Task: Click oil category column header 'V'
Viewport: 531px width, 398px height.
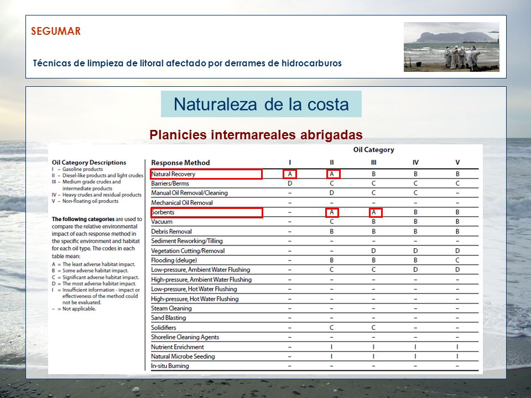Action: 457,163
